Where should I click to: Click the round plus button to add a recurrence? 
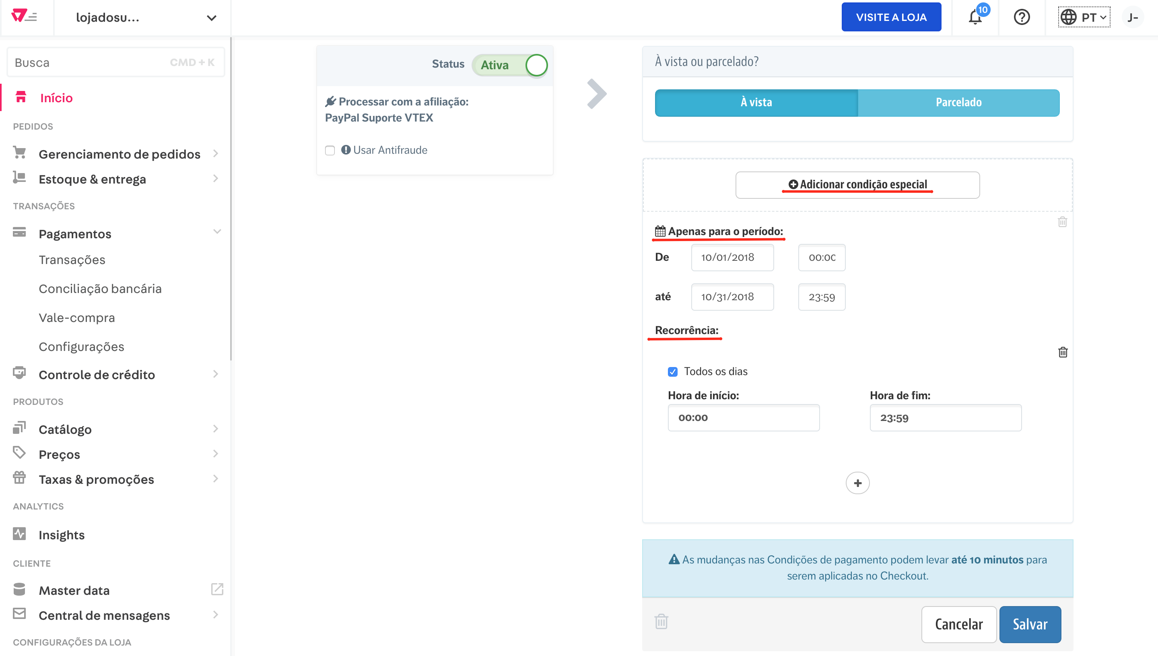(x=857, y=483)
